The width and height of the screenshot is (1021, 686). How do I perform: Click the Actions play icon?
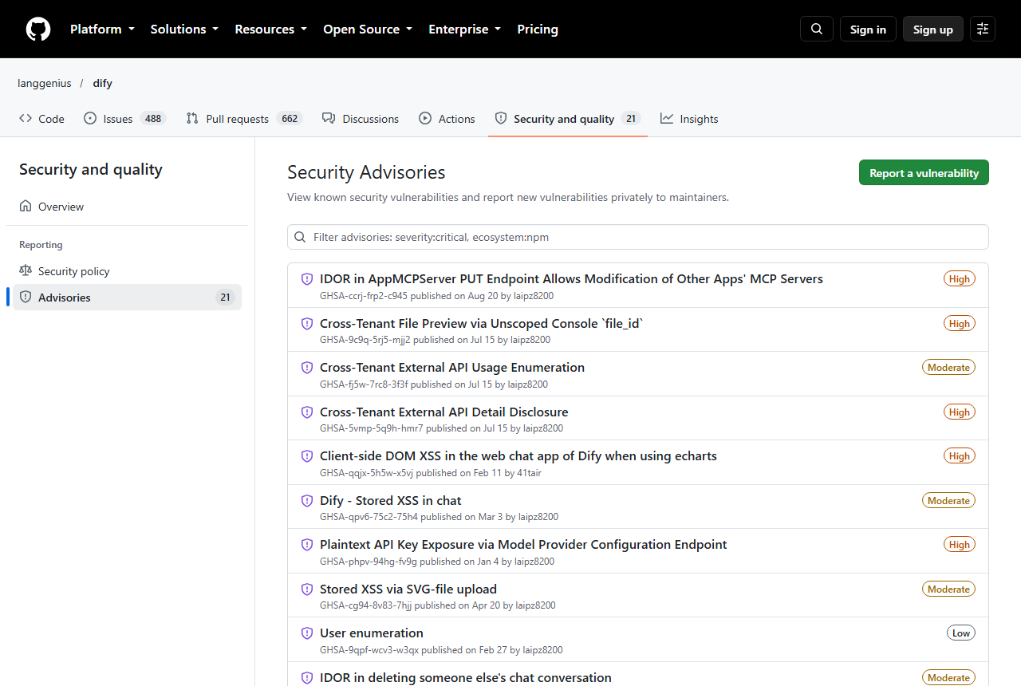pyautogui.click(x=425, y=119)
